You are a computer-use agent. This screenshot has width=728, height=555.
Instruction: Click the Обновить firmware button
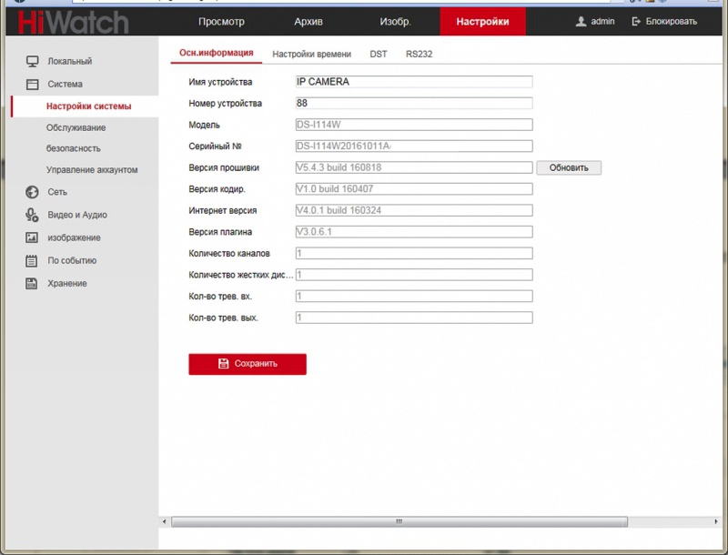pyautogui.click(x=569, y=168)
